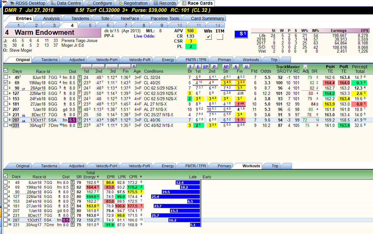The width and height of the screenshot is (373, 234).
Task: Click the 25.4 blue Late bar
Action: pos(175,196)
